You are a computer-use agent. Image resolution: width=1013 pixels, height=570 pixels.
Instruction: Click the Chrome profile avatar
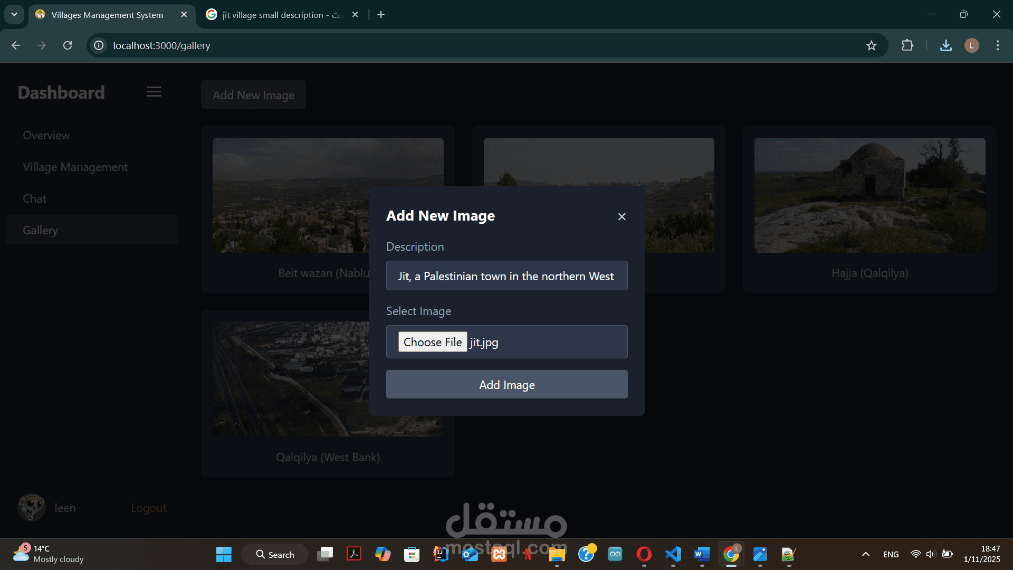point(971,45)
